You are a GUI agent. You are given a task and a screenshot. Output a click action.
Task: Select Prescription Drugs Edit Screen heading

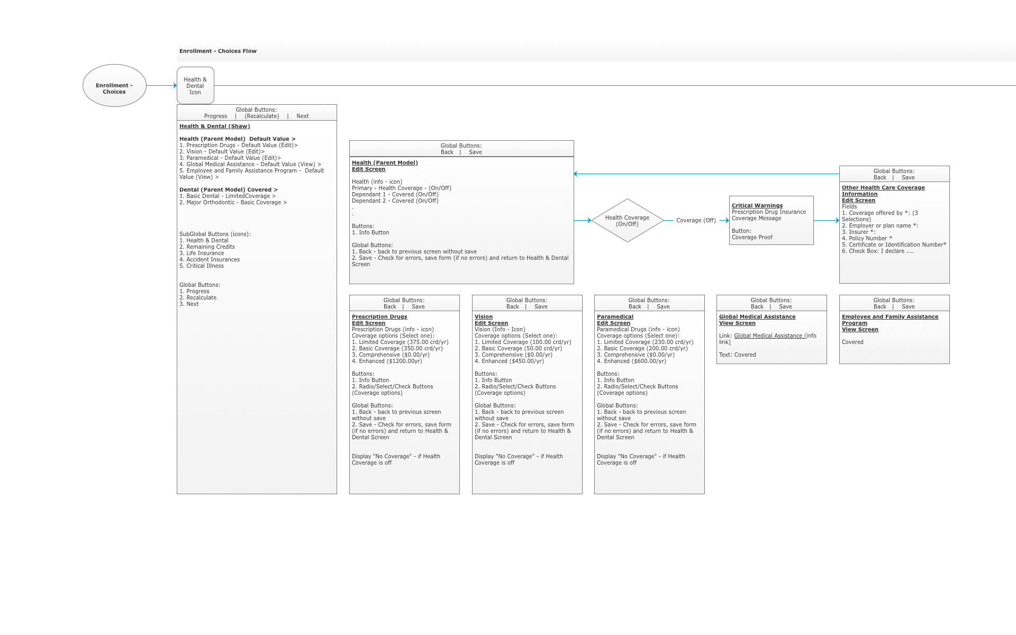[x=379, y=317]
